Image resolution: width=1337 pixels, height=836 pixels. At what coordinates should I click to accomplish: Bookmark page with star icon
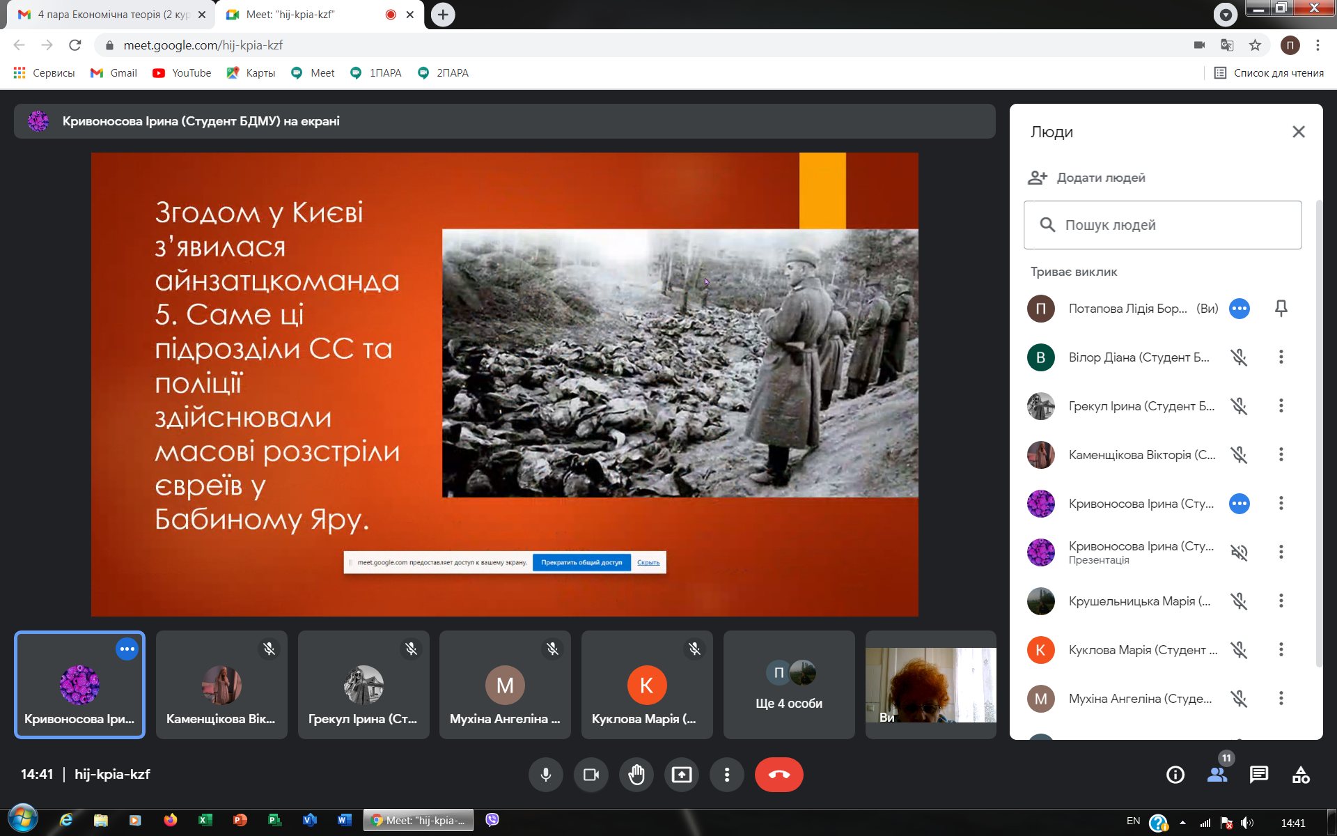[1255, 45]
